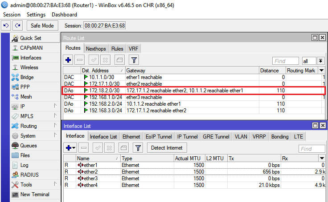Viewport: 328px width, 202px height.
Task: Switch to the VLAN tab
Action: click(x=241, y=137)
